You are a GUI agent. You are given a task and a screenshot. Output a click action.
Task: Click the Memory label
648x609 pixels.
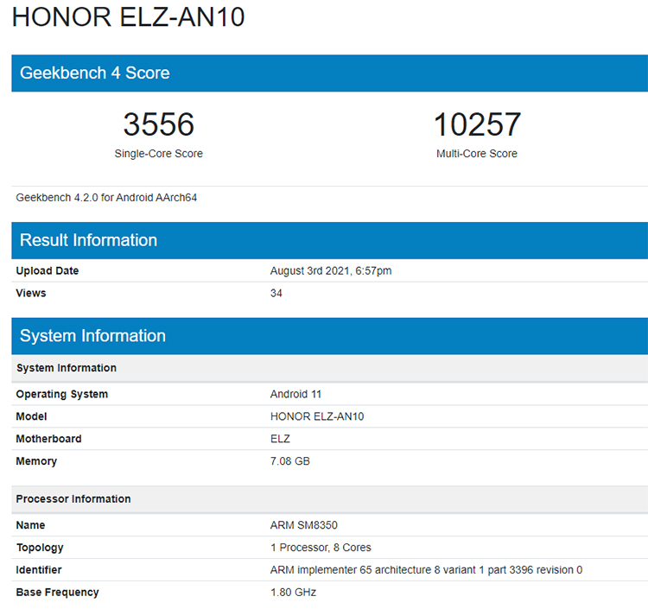pyautogui.click(x=36, y=461)
